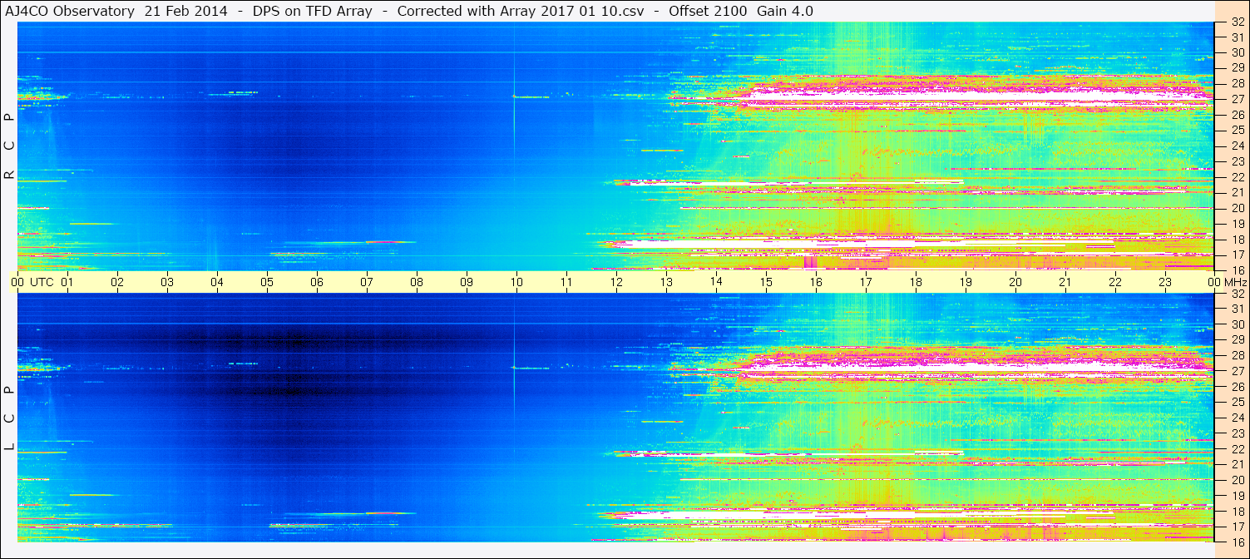Click the 29 MHz label of LCP panel
The height and width of the screenshot is (559, 1250).
pyautogui.click(x=1238, y=340)
